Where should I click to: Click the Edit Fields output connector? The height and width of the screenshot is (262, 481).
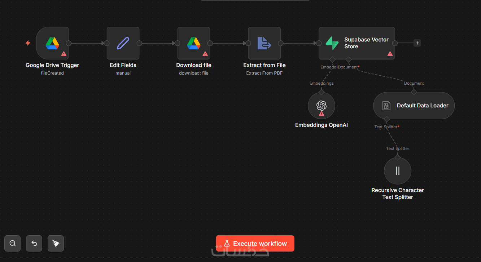tap(139, 43)
